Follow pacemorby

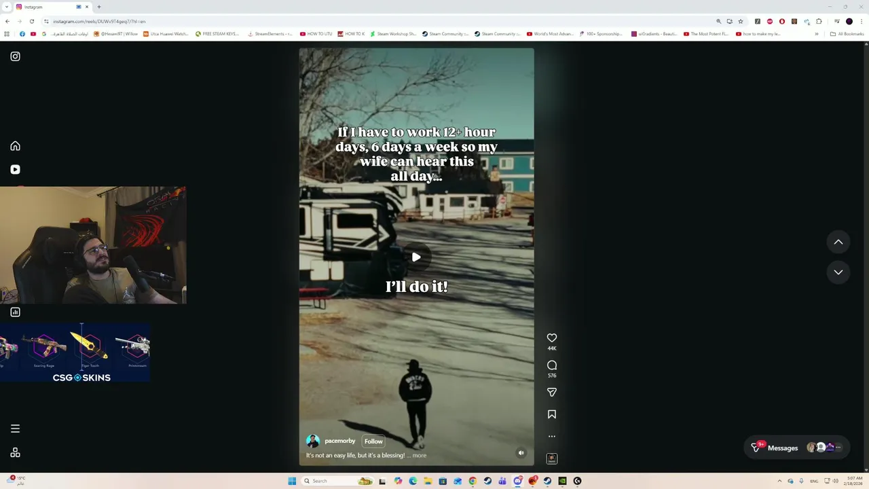pyautogui.click(x=373, y=441)
